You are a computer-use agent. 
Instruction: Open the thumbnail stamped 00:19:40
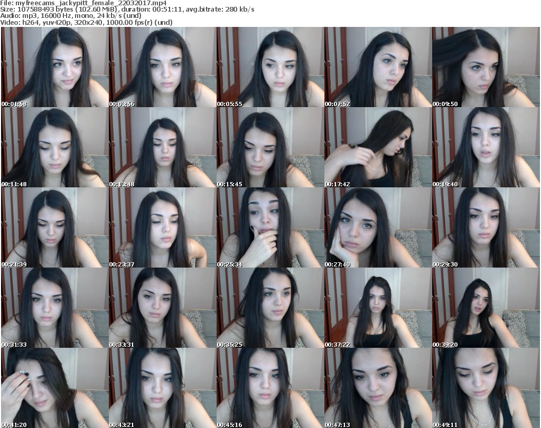[x=486, y=147]
